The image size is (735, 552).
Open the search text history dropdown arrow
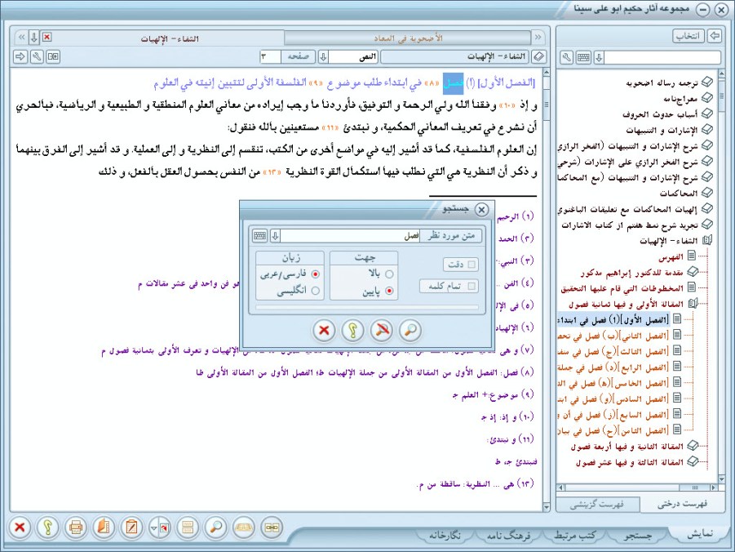click(x=275, y=235)
